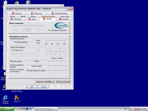This screenshot has height=111, width=148.
Task: Switch to the Adaptér tab
Action: (23, 16)
